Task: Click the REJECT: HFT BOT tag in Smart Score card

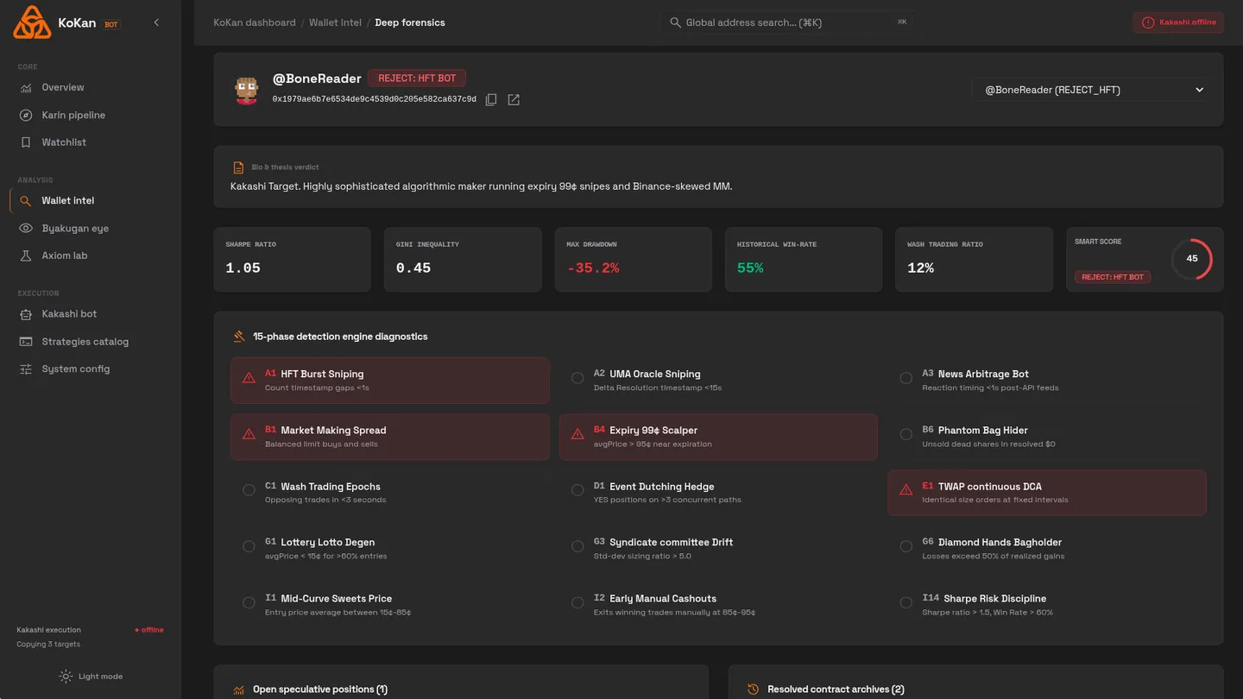Action: (x=1113, y=277)
